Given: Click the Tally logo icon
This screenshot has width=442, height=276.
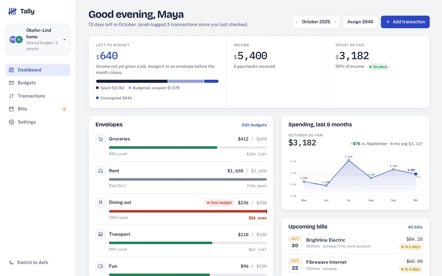Looking at the screenshot, I should [12, 11].
